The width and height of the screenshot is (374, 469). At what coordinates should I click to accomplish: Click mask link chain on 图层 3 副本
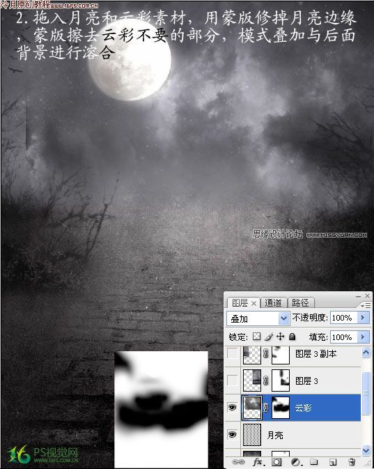(x=265, y=353)
